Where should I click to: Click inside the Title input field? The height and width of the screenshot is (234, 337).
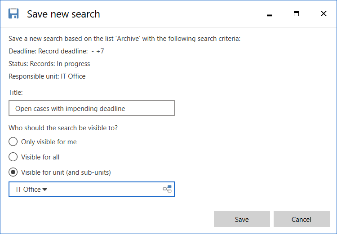[92, 108]
